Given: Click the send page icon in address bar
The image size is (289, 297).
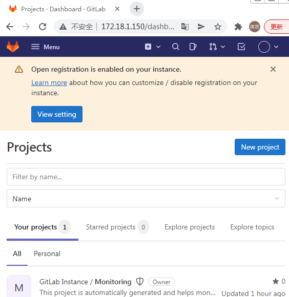Looking at the screenshot, I should 201,27.
